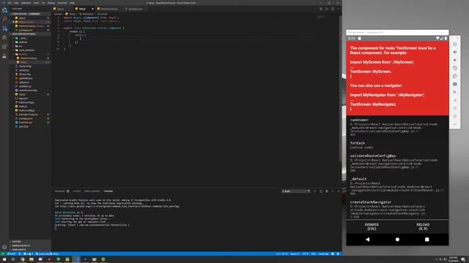The height and width of the screenshot is (263, 469).
Task: Expand the OUTLINE section
Action: pos(30,242)
